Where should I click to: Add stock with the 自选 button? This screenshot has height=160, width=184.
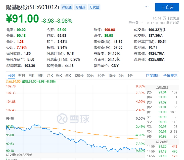click(167, 7)
